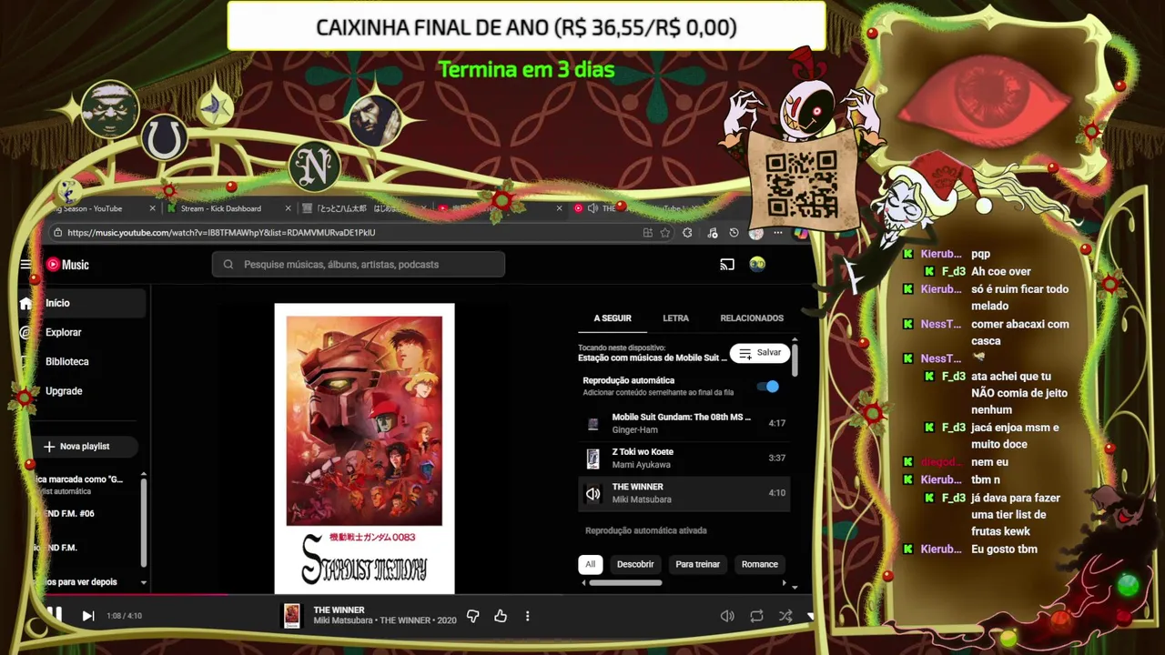This screenshot has height=655, width=1165.
Task: Open the browser extensions icon
Action: click(687, 233)
